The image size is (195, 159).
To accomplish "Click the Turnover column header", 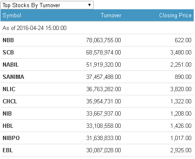I will click(x=111, y=16).
